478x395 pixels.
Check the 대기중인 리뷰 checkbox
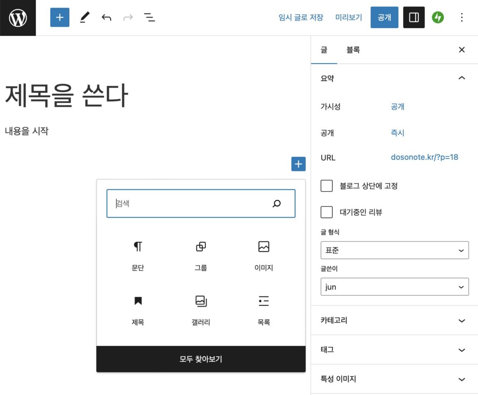327,212
